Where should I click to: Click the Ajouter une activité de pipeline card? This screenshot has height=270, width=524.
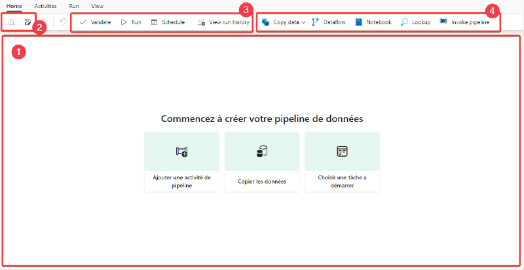182,162
